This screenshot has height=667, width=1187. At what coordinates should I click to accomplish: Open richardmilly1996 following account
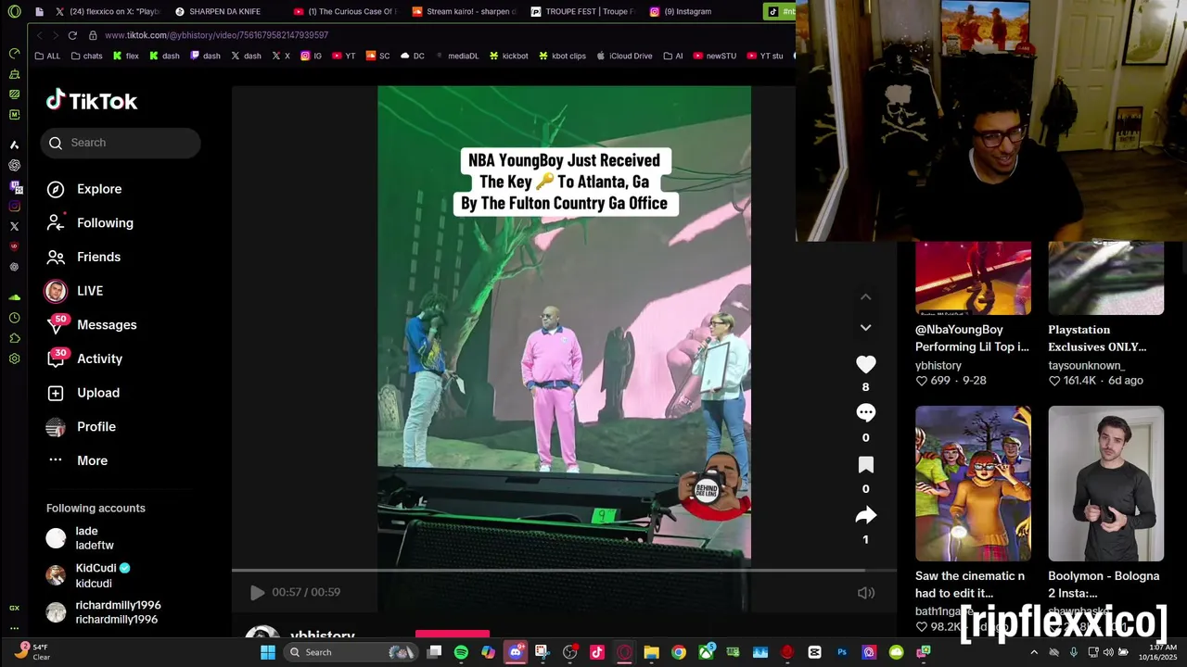pos(104,612)
